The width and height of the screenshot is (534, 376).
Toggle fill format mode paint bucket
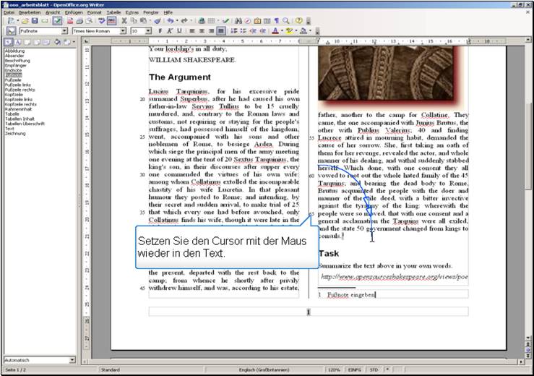coord(57,42)
